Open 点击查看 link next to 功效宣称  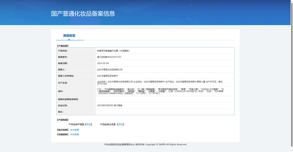coord(75,134)
